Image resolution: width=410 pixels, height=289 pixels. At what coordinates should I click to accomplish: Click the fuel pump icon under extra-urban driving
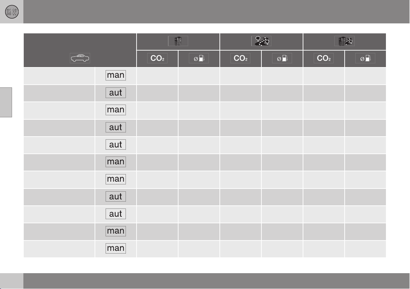click(282, 58)
